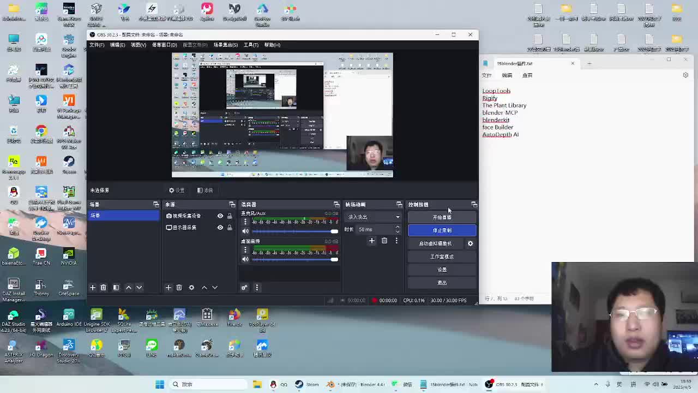Screen dimensions: 698x393
Task: Click the 停止录制 button
Action: coord(442,230)
